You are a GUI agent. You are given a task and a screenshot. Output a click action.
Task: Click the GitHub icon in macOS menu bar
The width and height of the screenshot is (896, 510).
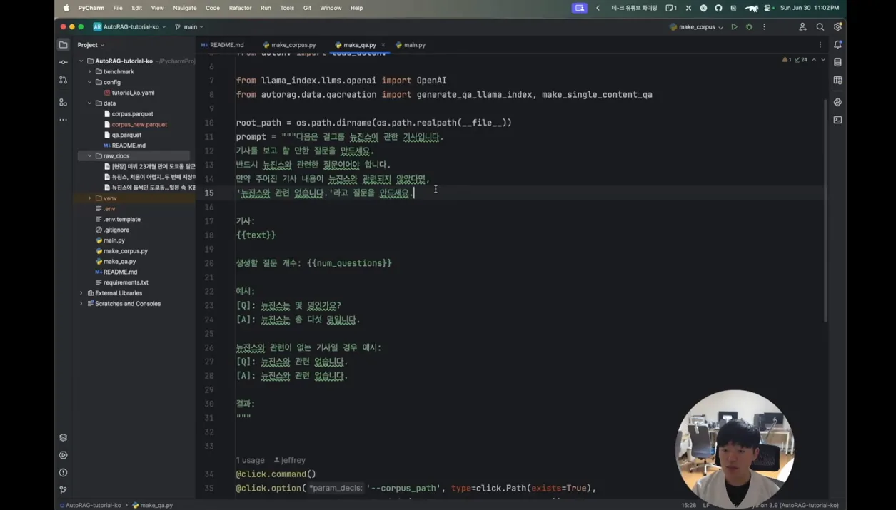tap(718, 8)
